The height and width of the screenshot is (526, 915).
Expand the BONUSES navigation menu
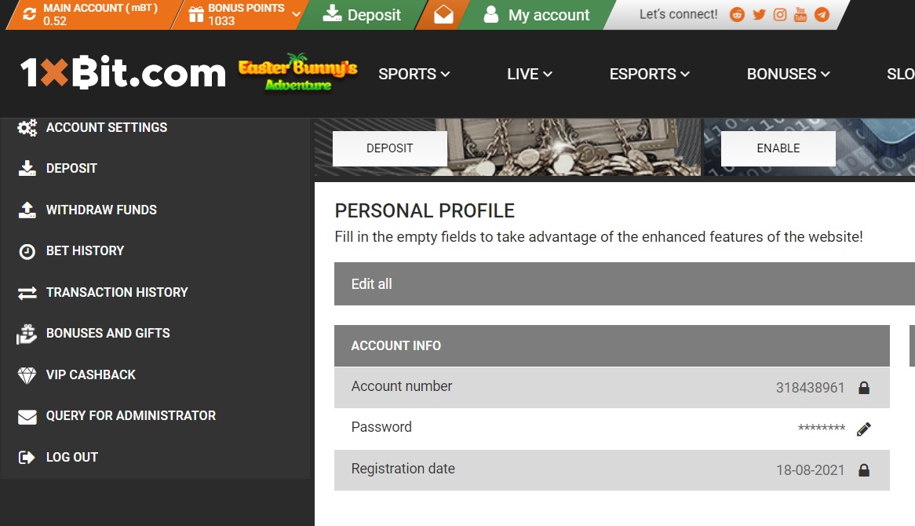[x=789, y=74]
